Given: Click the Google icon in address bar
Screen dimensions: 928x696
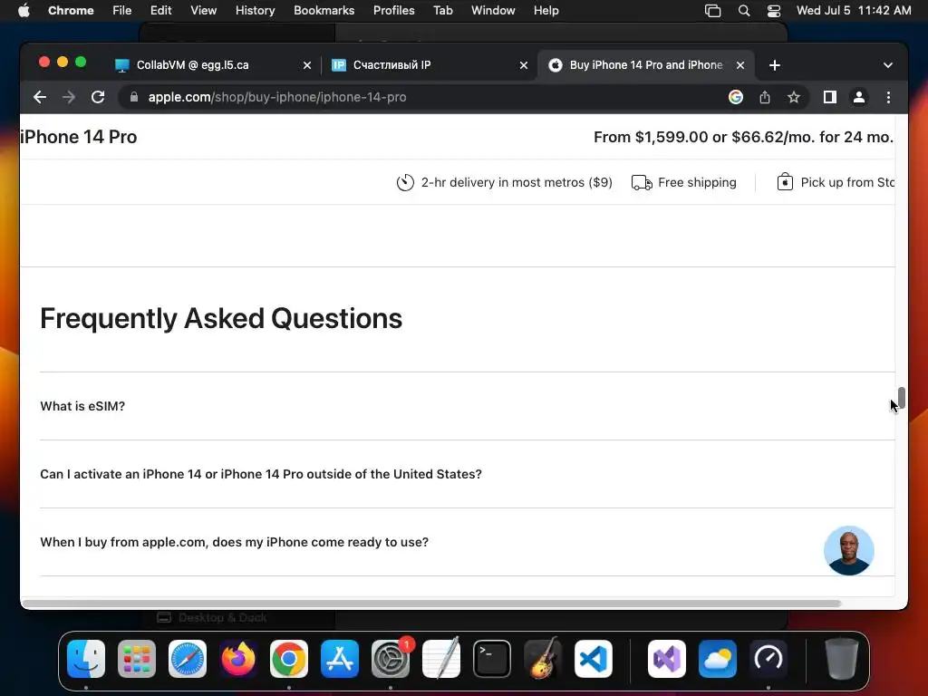Looking at the screenshot, I should (x=736, y=97).
